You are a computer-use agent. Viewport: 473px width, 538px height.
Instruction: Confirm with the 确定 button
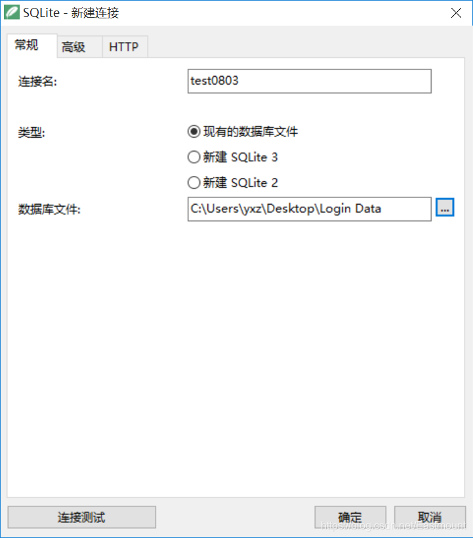pos(350,517)
